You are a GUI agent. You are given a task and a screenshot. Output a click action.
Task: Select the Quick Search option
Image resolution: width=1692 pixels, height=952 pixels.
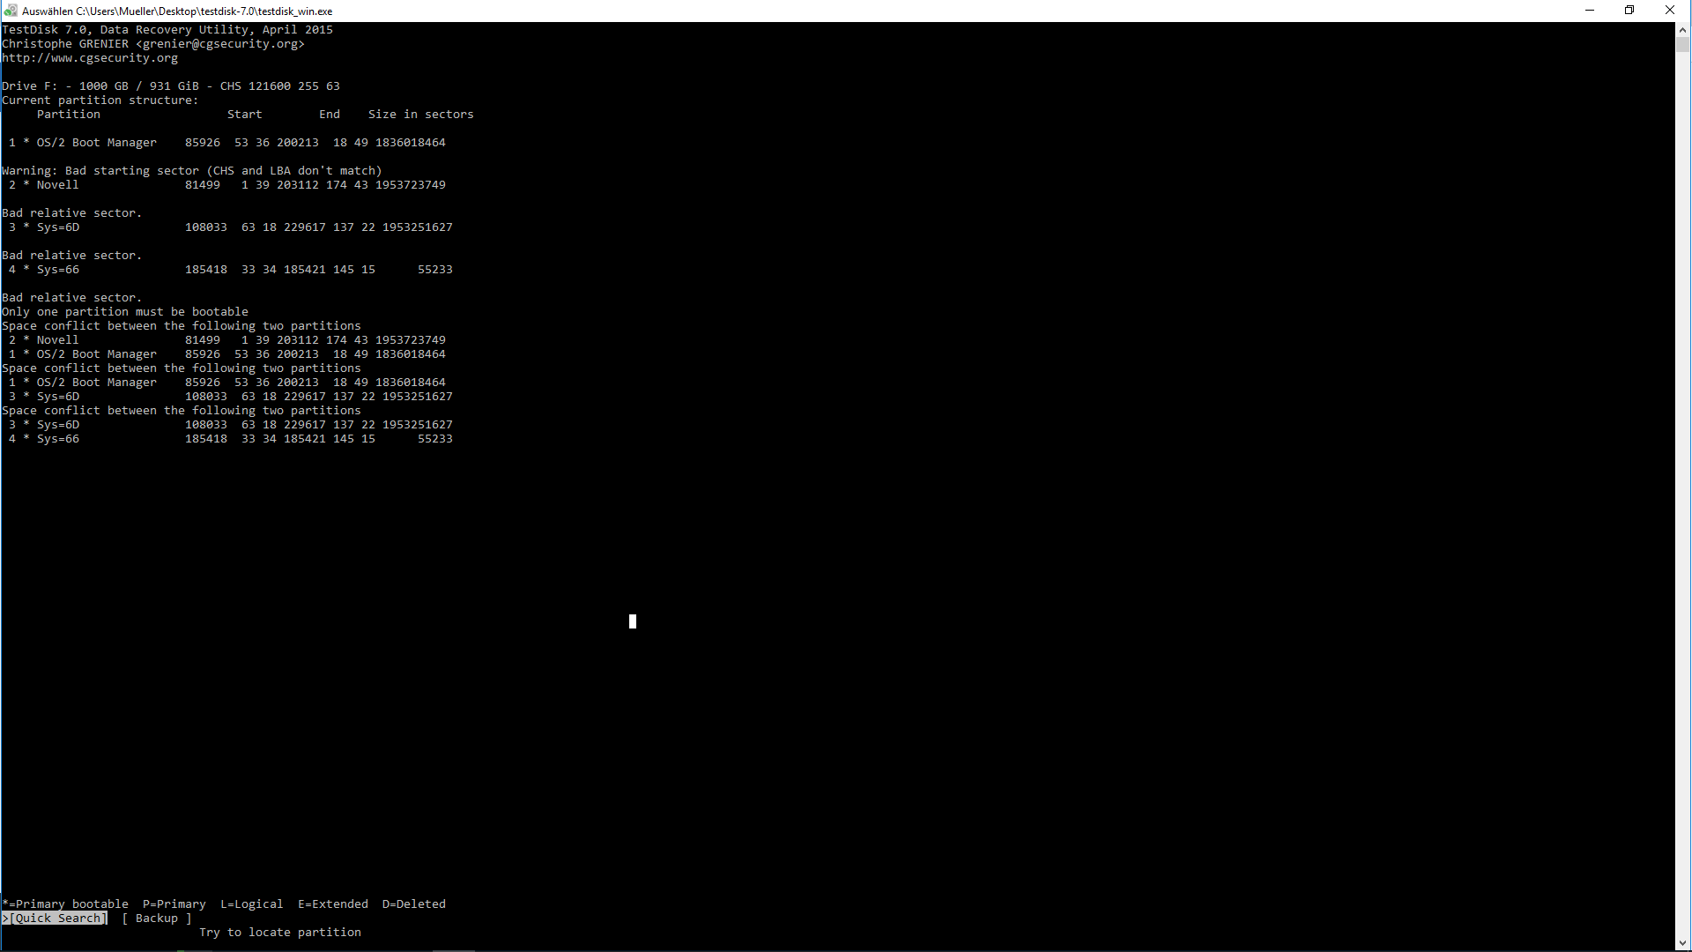click(55, 919)
